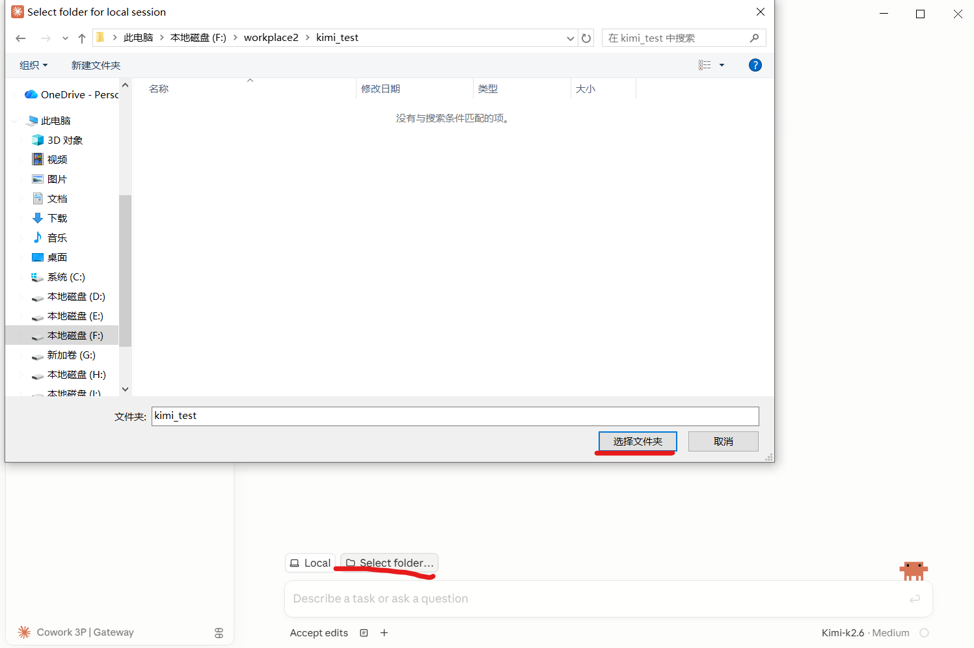This screenshot has width=974, height=648.
Task: Click Local button in Cowork window
Action: click(310, 563)
